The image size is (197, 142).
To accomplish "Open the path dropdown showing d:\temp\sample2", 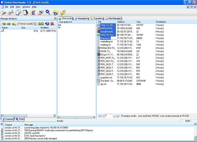I will 35,24.
